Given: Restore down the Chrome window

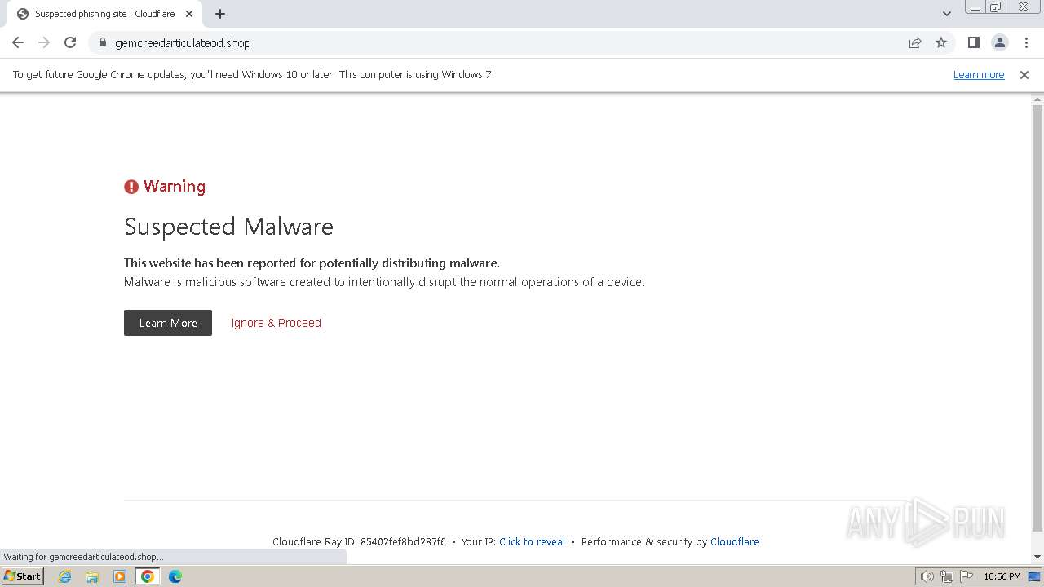Looking at the screenshot, I should click(x=996, y=7).
